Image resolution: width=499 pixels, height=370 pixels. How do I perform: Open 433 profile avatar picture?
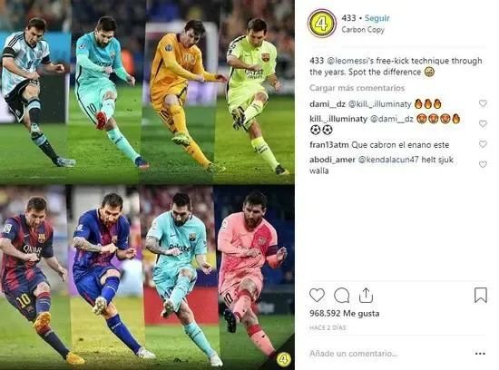click(322, 24)
